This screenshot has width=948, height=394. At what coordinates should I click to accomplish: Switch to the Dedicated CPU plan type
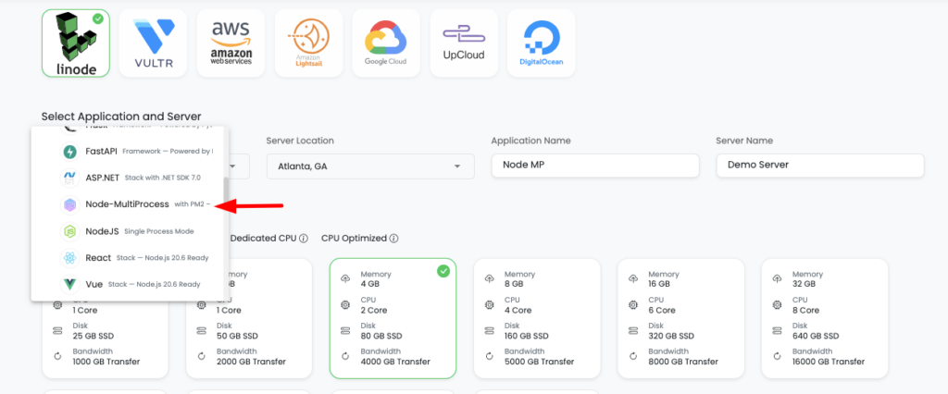(x=264, y=238)
